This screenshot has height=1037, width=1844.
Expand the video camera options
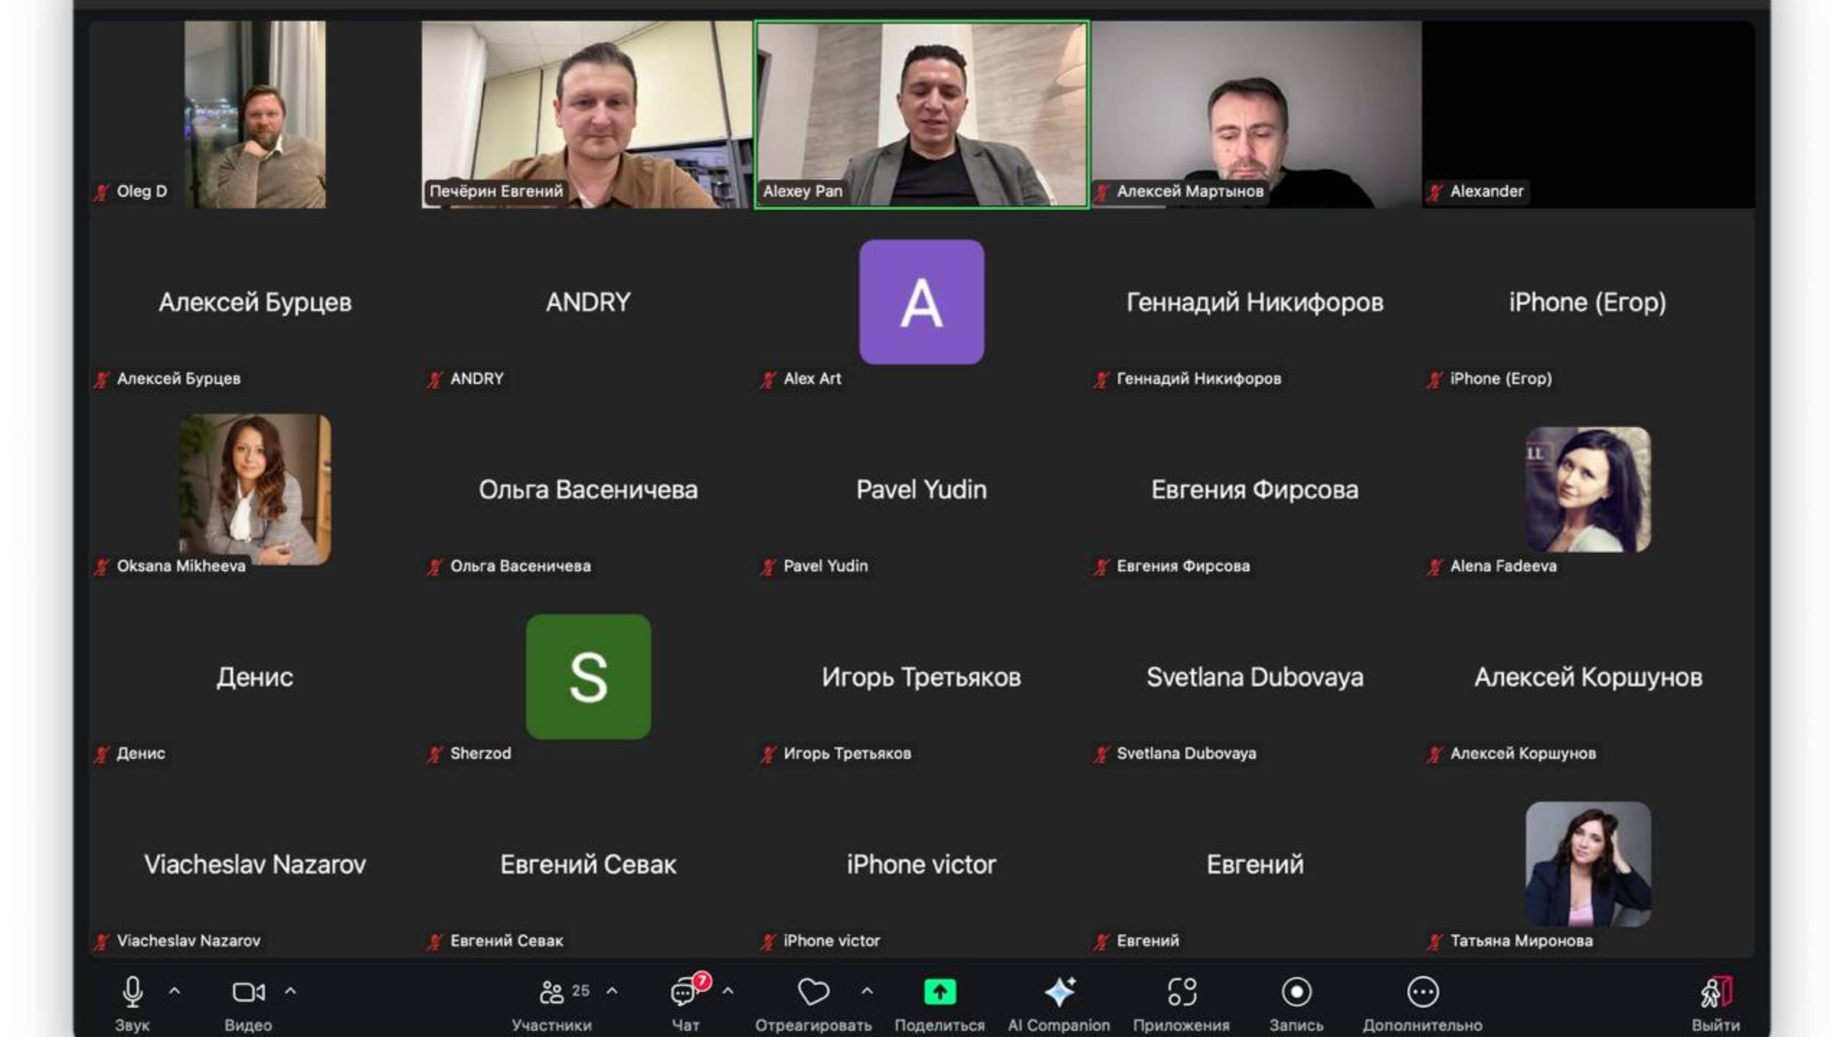coord(287,992)
